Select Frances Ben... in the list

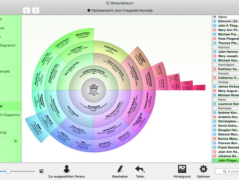(226, 143)
